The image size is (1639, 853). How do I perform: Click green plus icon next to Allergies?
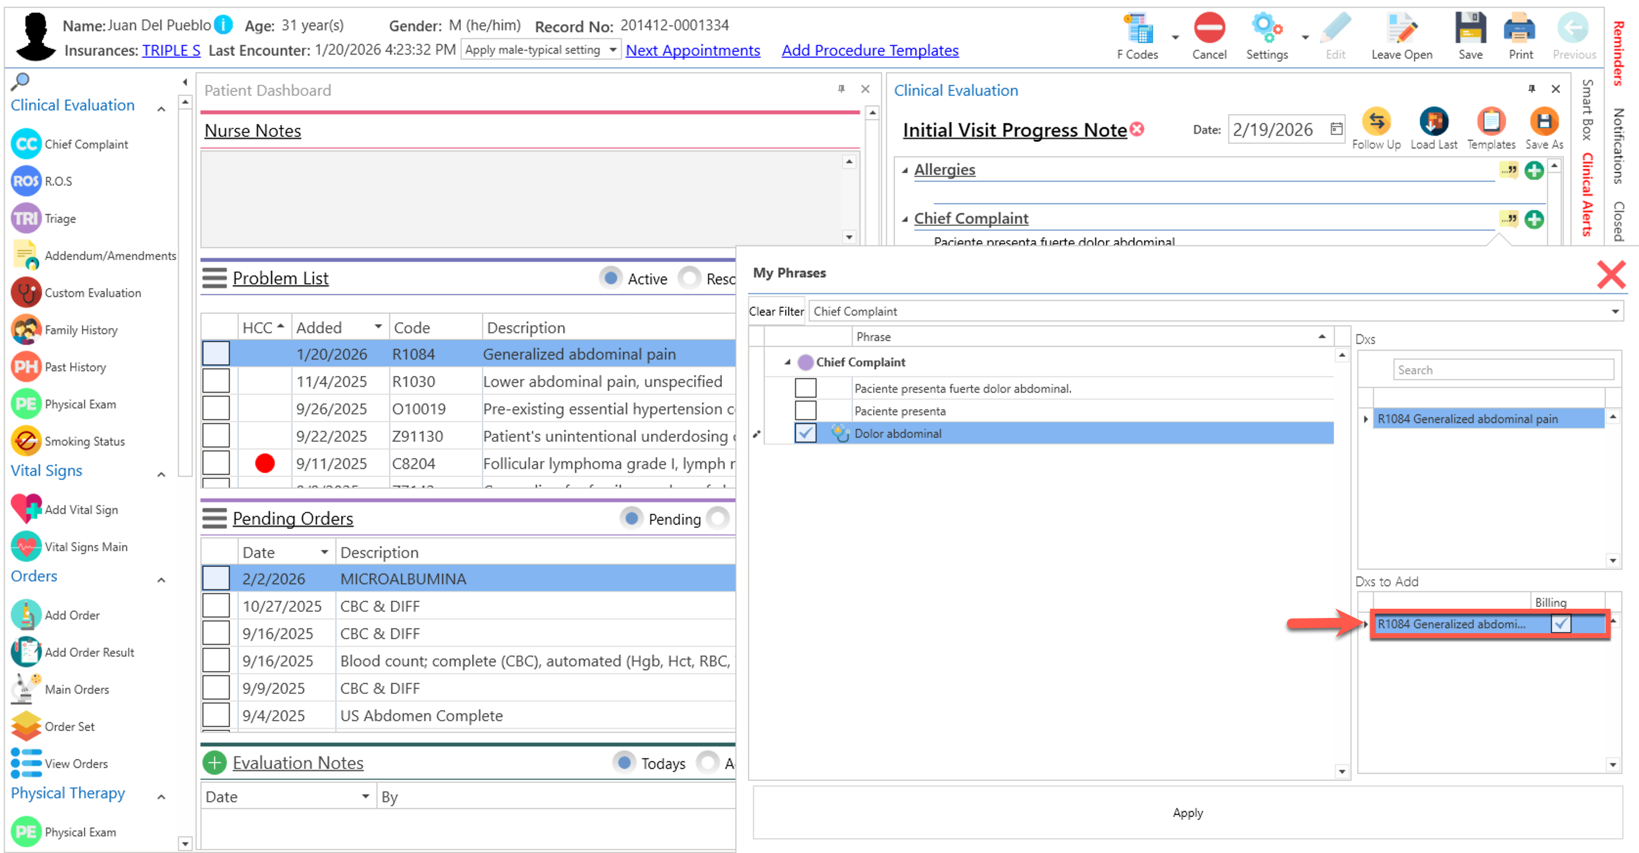click(1533, 171)
